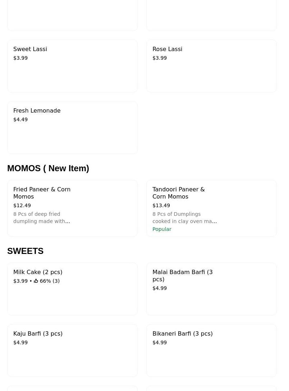The image size is (289, 391).
Task: Click the $13.49 Tandoori Momos price
Action: [x=161, y=205]
